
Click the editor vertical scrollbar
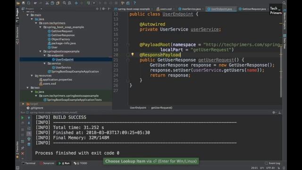tap(281, 71)
